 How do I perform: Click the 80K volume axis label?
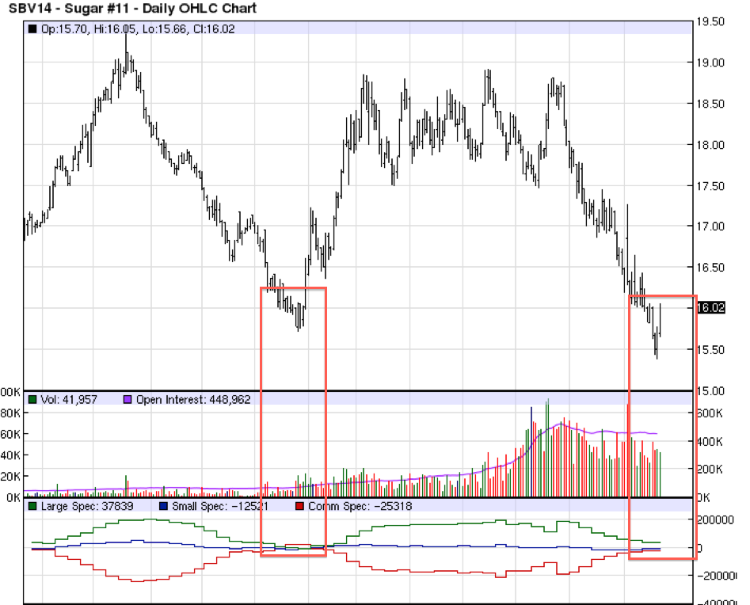(x=10, y=413)
